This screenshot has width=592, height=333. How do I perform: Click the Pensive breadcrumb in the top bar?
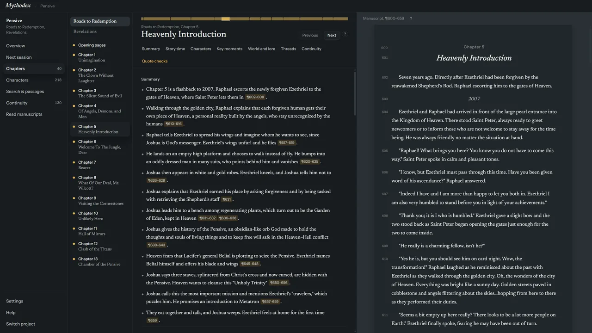click(x=48, y=6)
